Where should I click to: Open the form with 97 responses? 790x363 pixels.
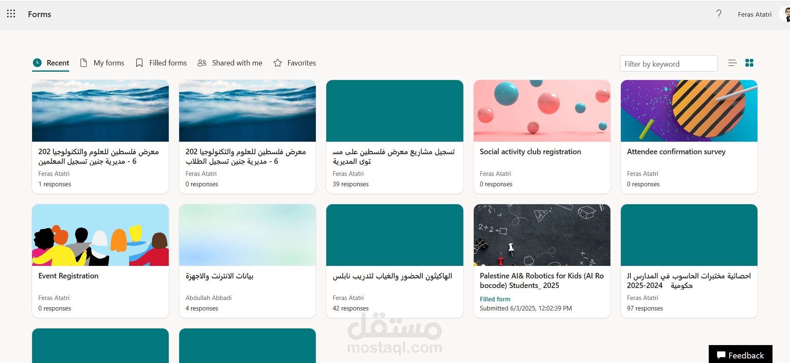689,261
